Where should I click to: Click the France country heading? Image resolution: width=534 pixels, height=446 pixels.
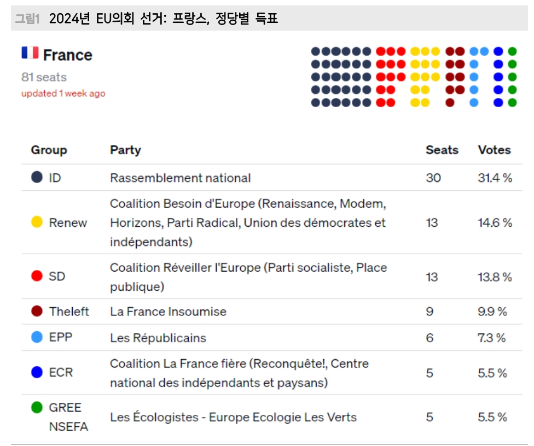(x=68, y=55)
